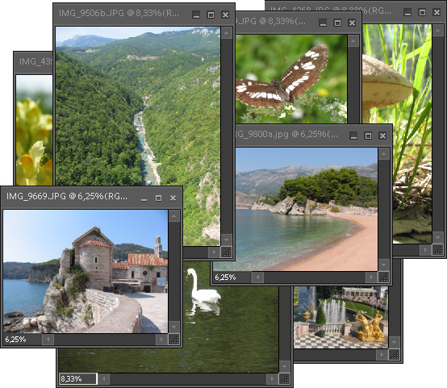Click the IMG_9669.JPG title bar text

[x=67, y=197]
